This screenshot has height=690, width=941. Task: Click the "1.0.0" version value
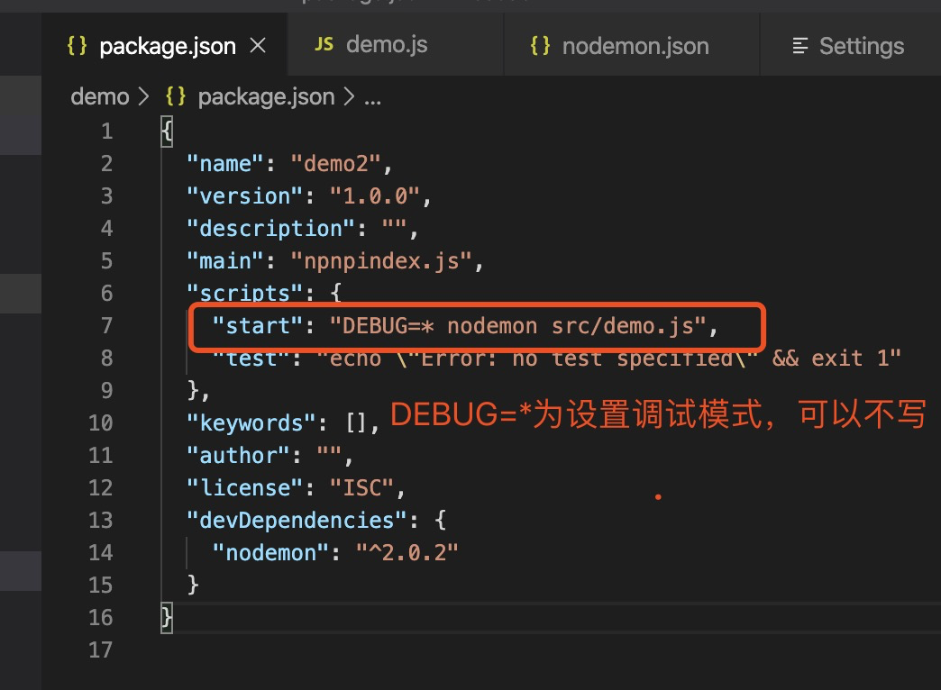[x=374, y=196]
